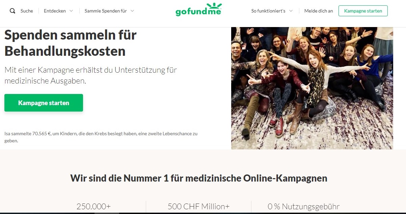Click the 250.000+ statistic

point(93,207)
